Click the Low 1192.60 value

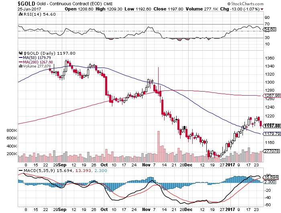[x=138, y=9]
